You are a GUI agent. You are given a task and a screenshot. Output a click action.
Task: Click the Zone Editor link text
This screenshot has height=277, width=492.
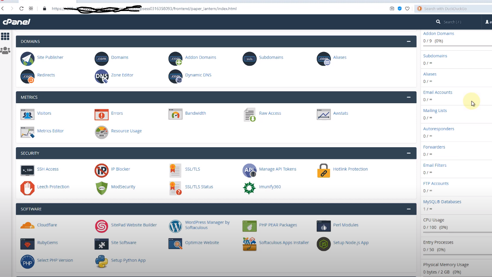click(x=122, y=75)
